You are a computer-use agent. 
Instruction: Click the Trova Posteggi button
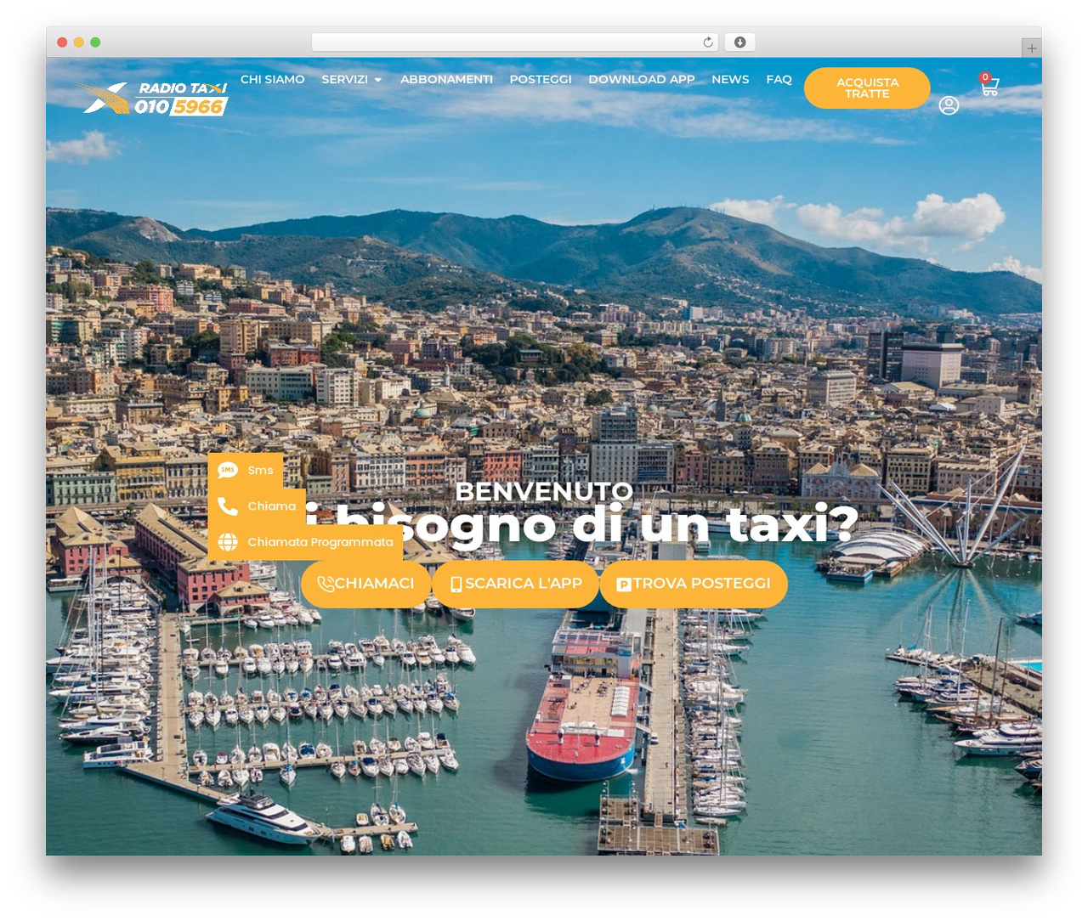(694, 584)
